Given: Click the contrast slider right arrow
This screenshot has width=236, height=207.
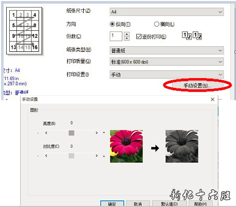Looking at the screenshot, I should pos(97,156).
